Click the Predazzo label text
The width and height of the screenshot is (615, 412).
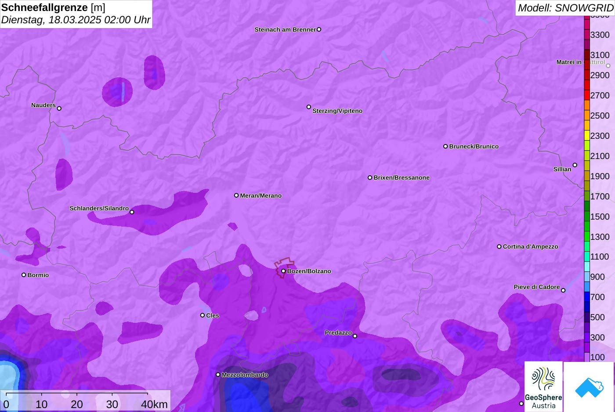point(338,332)
